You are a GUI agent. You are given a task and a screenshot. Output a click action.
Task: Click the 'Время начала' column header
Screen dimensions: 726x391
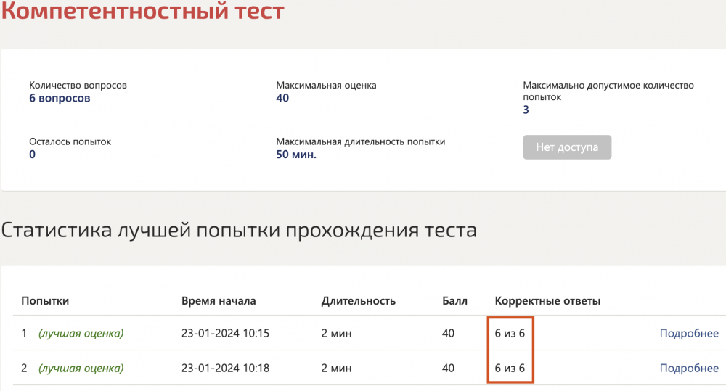pos(219,300)
